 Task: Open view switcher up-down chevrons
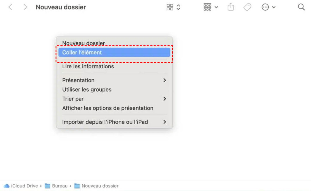[178, 7]
